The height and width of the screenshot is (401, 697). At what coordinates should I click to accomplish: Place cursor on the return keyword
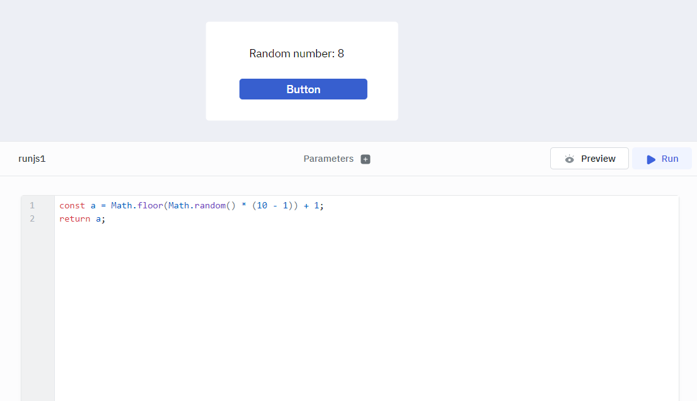pyautogui.click(x=74, y=218)
